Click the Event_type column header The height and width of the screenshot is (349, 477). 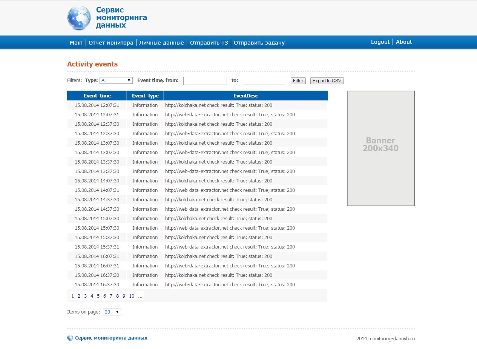tap(145, 96)
